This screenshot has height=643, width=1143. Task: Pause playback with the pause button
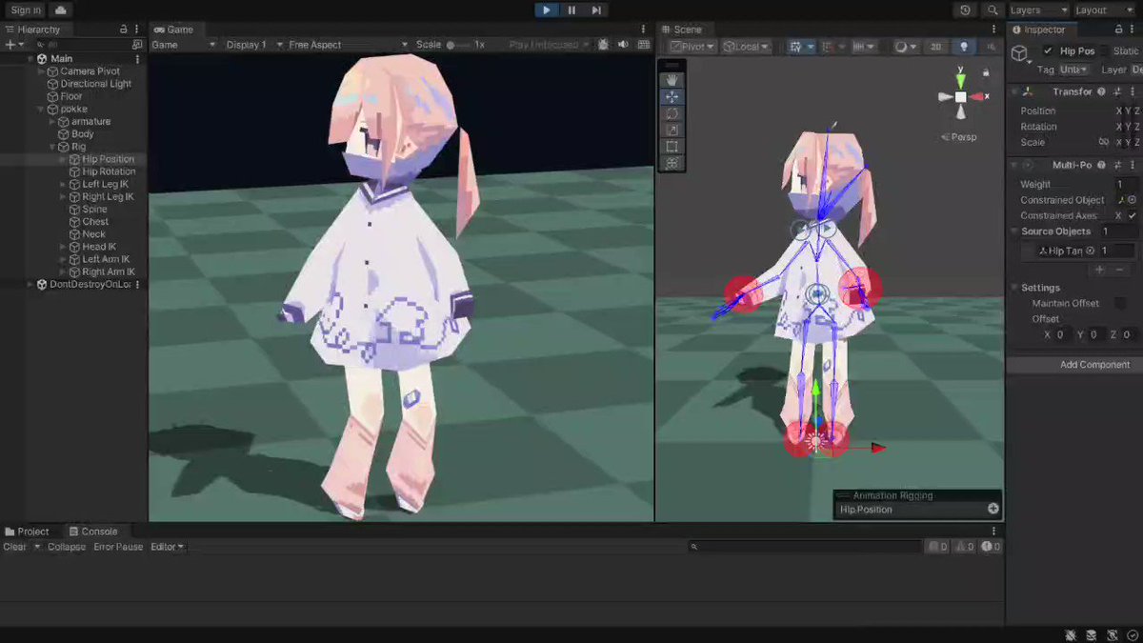click(x=572, y=10)
